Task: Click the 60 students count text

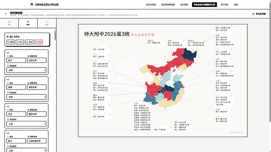Action: (13, 37)
